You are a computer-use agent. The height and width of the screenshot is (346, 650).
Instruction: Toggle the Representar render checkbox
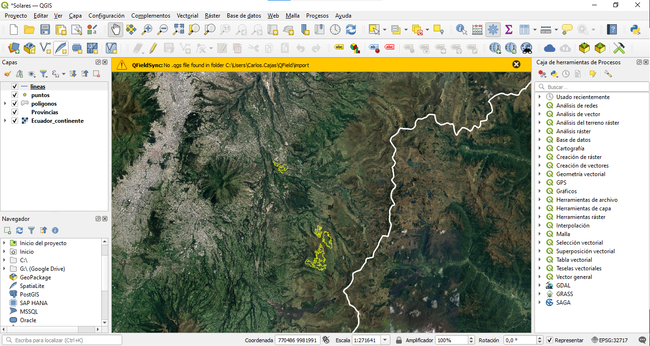click(x=550, y=340)
